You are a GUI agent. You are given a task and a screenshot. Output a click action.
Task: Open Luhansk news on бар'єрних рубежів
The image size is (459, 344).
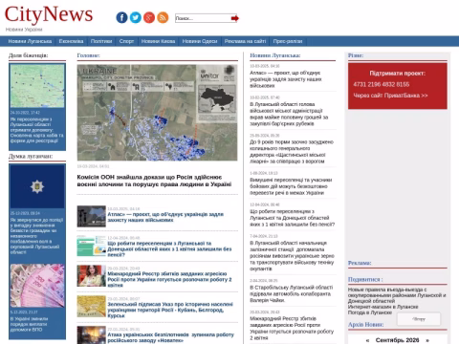(x=289, y=114)
